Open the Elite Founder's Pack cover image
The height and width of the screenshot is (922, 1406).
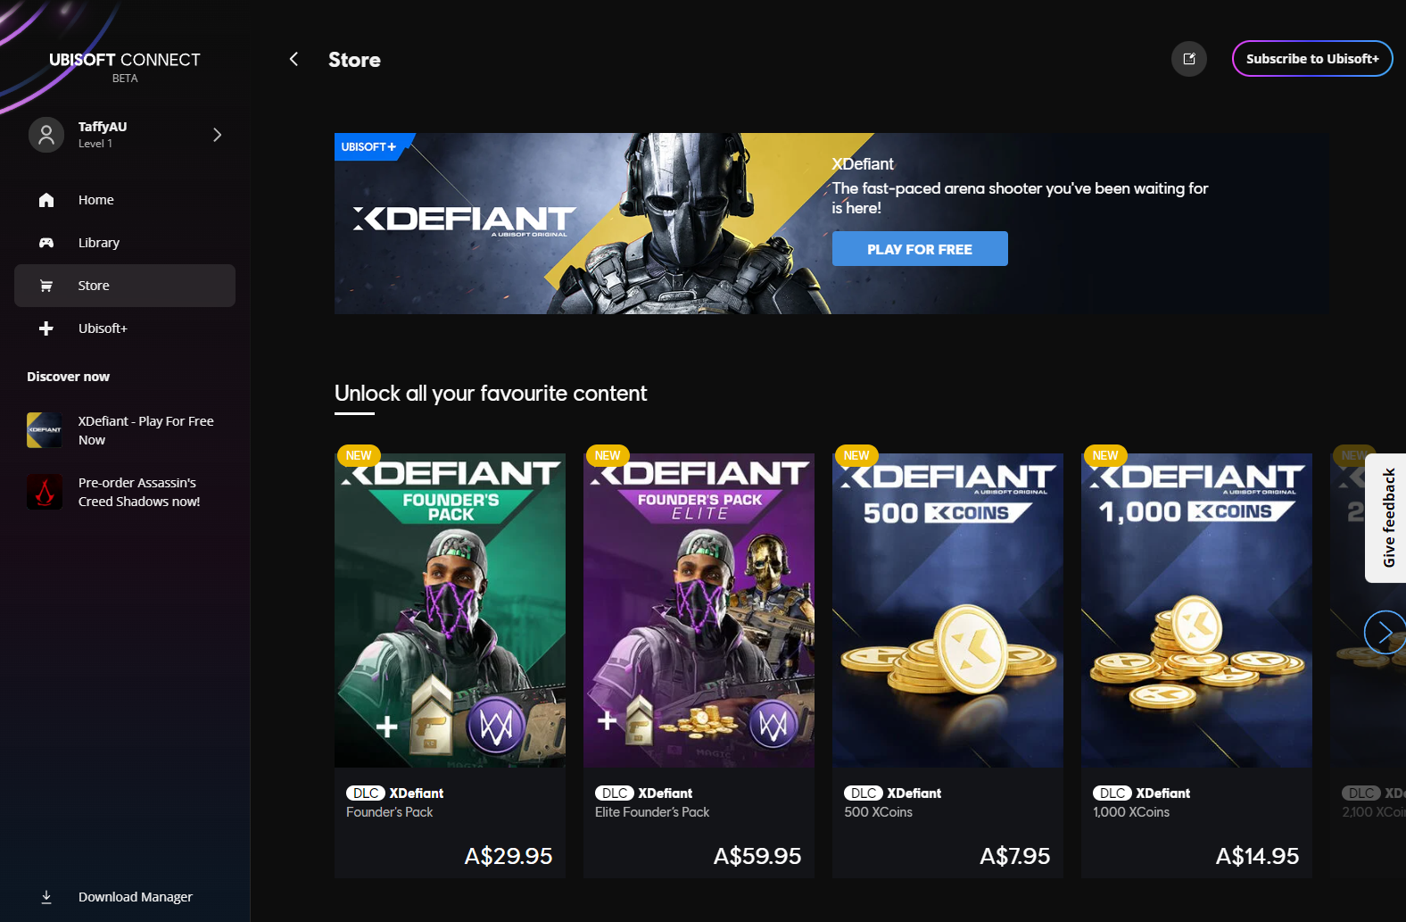click(x=699, y=611)
